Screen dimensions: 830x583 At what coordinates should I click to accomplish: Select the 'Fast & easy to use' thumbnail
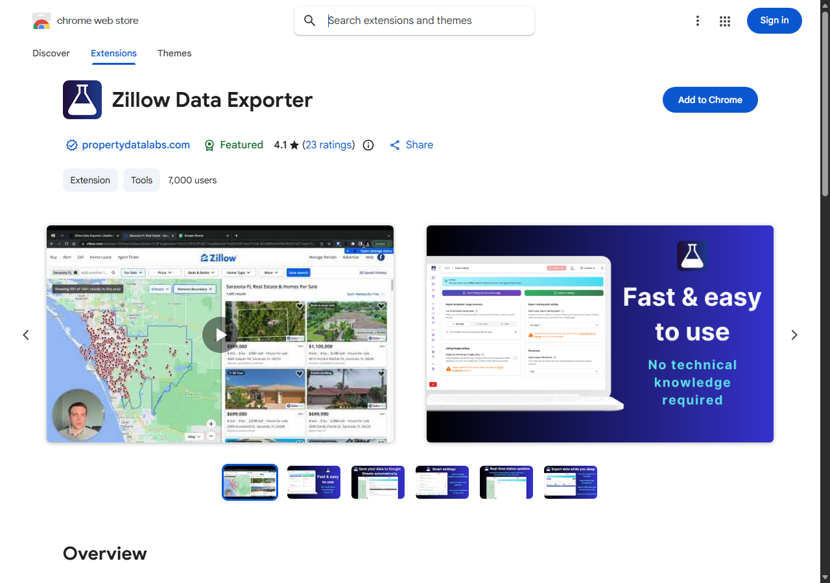(314, 482)
